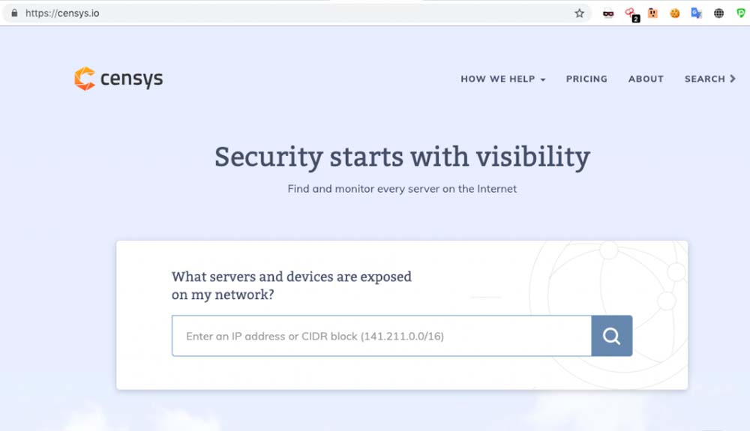Expand the How We Help dropdown
Viewport: 750px width, 431px height.
point(502,79)
